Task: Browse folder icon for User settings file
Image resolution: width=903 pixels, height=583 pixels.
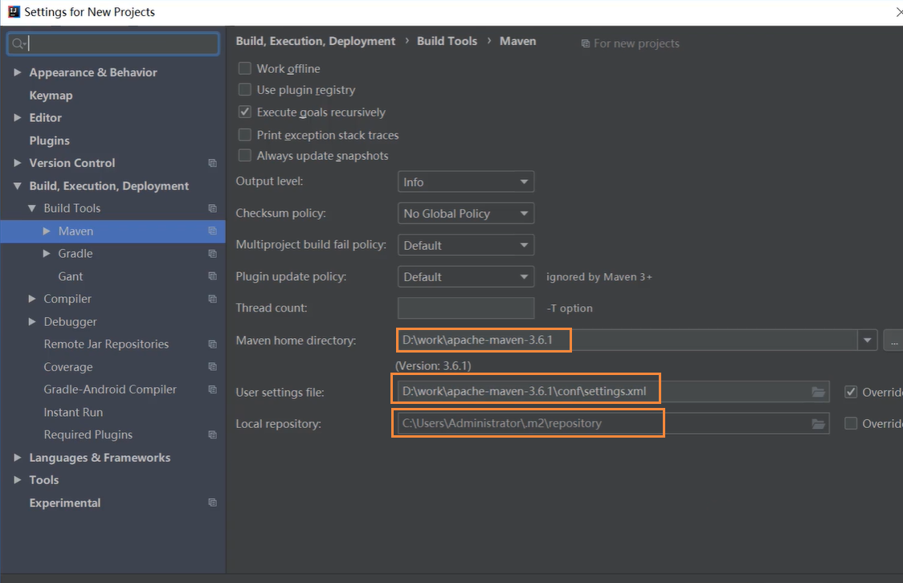Action: (819, 392)
